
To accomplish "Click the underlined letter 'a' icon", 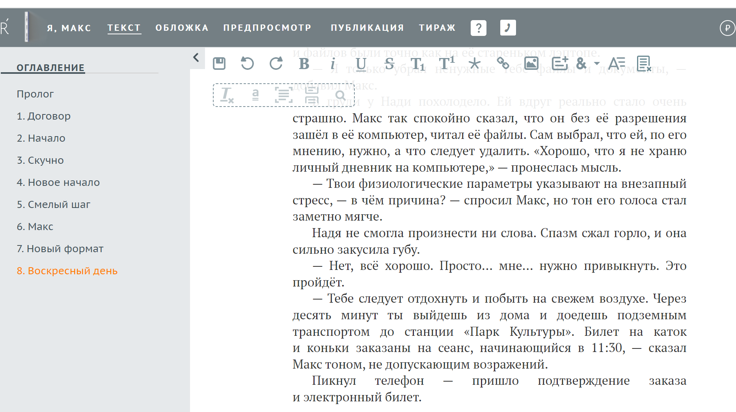I will [x=255, y=95].
